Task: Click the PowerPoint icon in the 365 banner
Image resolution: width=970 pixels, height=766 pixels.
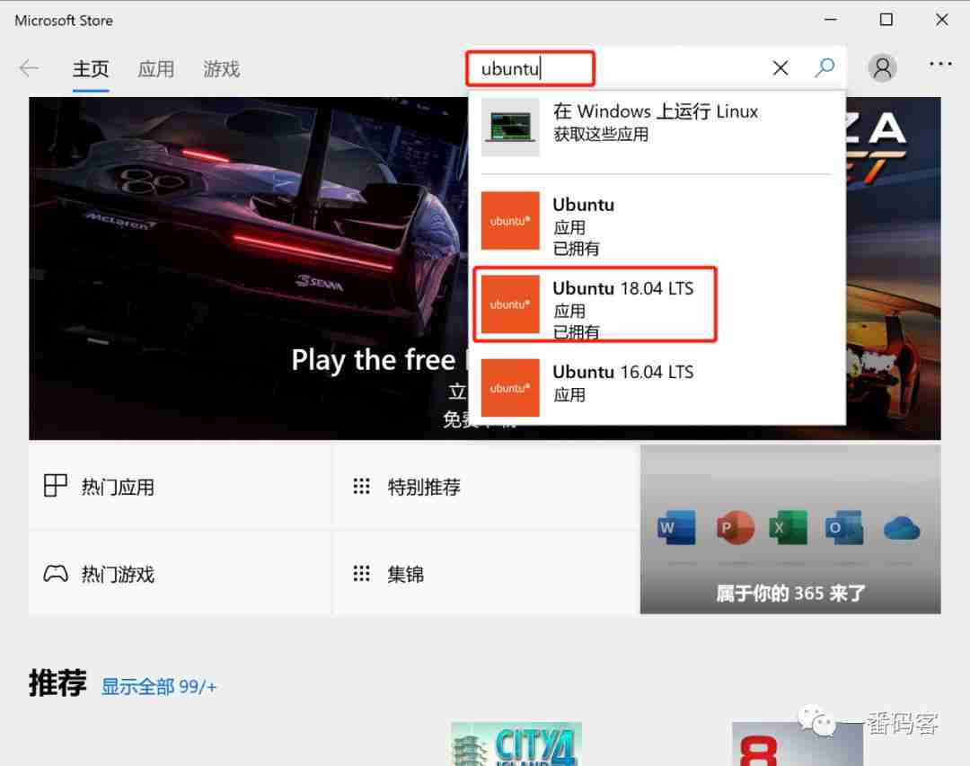Action: (x=733, y=528)
